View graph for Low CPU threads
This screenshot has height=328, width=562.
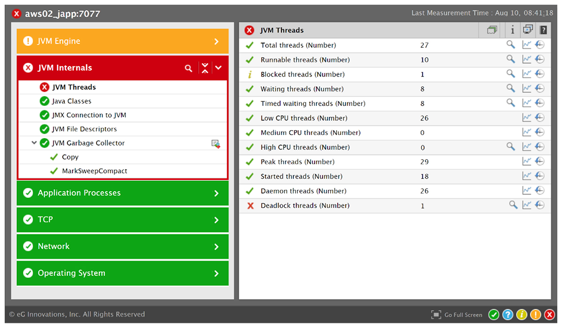point(527,118)
